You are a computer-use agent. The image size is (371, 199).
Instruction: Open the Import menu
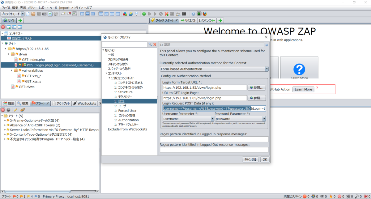[64, 7]
